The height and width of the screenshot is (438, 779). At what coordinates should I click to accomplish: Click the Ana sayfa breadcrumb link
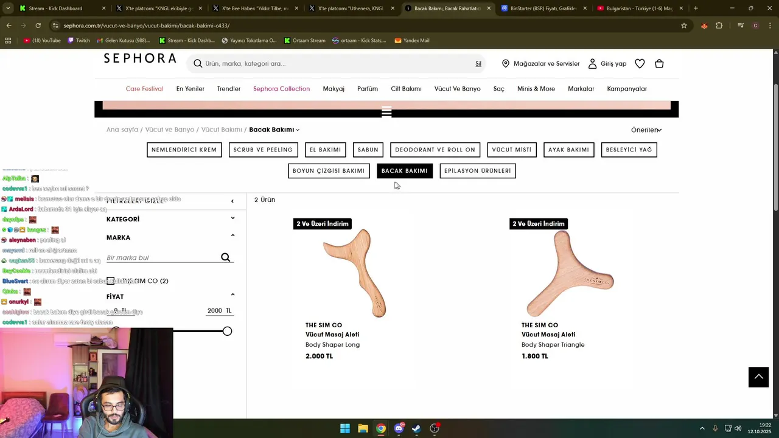122,130
